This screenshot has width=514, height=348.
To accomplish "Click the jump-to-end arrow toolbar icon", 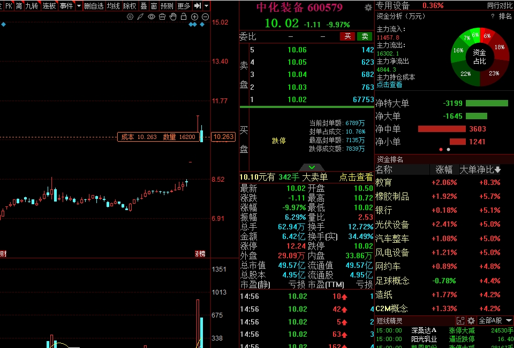I will point(198,5).
